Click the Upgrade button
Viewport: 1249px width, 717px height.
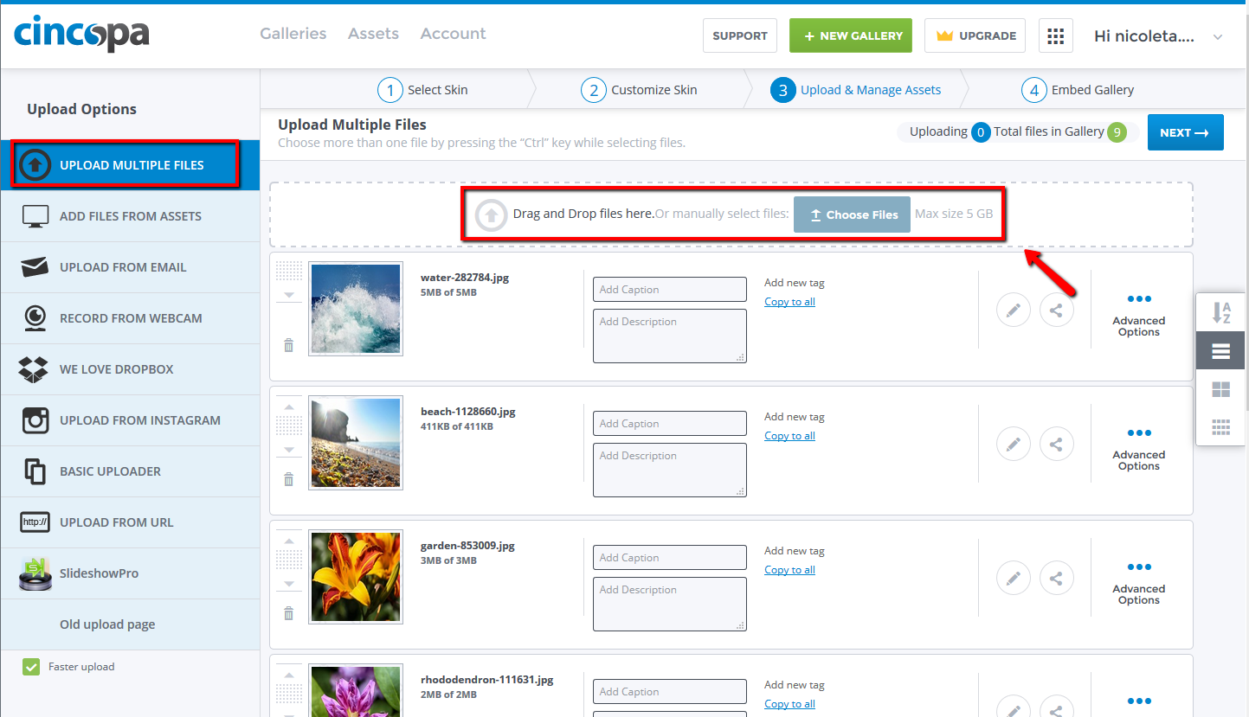975,35
